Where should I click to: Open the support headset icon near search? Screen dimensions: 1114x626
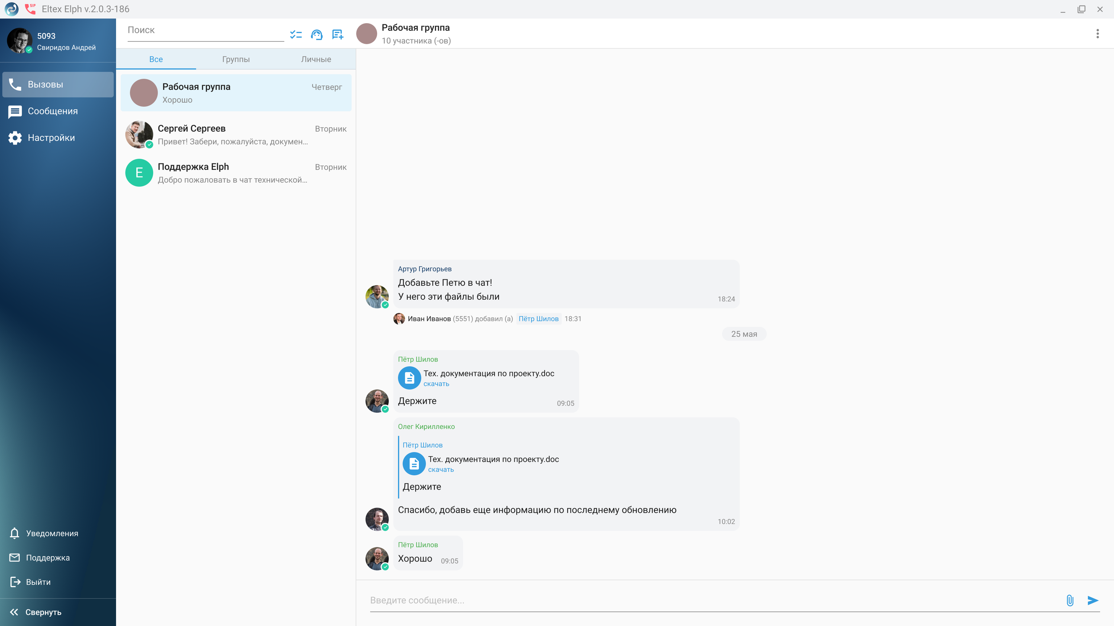click(x=317, y=34)
